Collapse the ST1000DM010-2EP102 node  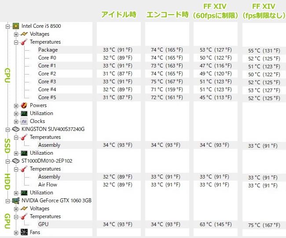click(7, 161)
